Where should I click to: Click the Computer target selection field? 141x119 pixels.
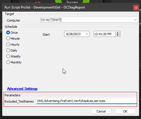(x=88, y=20)
